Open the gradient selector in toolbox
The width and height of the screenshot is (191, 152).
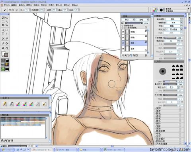click(x=3, y=65)
